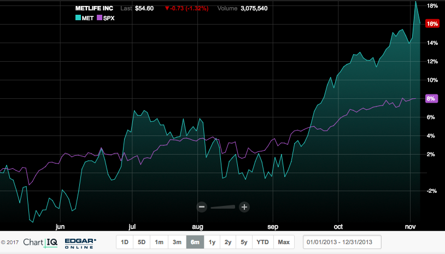Click the 2% y-axis label

[x=431, y=154]
